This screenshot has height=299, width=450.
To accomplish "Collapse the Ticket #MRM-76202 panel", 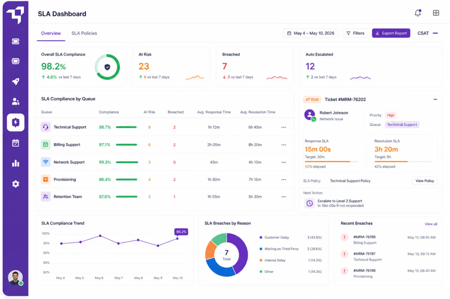I will point(435,99).
